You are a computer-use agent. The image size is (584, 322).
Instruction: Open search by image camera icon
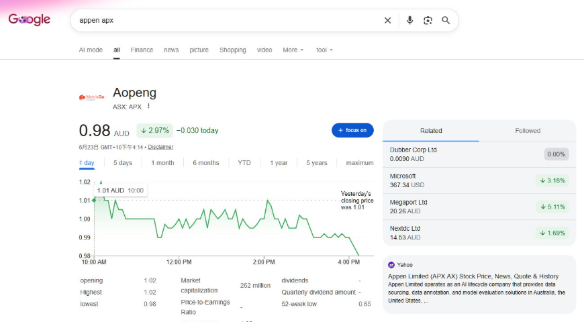(428, 21)
